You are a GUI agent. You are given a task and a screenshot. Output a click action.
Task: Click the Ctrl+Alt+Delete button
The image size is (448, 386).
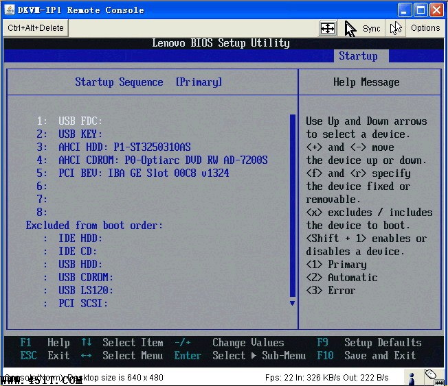click(x=36, y=28)
